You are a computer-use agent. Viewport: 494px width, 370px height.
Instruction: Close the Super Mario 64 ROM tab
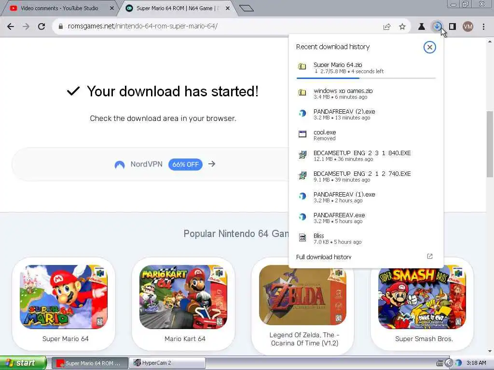[x=228, y=9]
